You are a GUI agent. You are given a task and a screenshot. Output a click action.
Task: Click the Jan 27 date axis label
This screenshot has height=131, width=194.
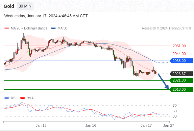[169, 125]
